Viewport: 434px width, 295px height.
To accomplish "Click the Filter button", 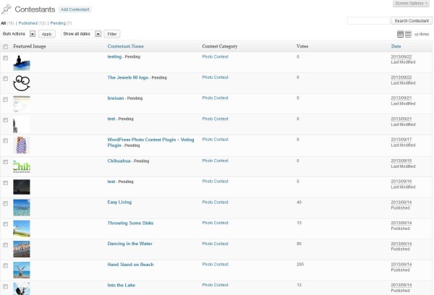I will pyautogui.click(x=112, y=34).
